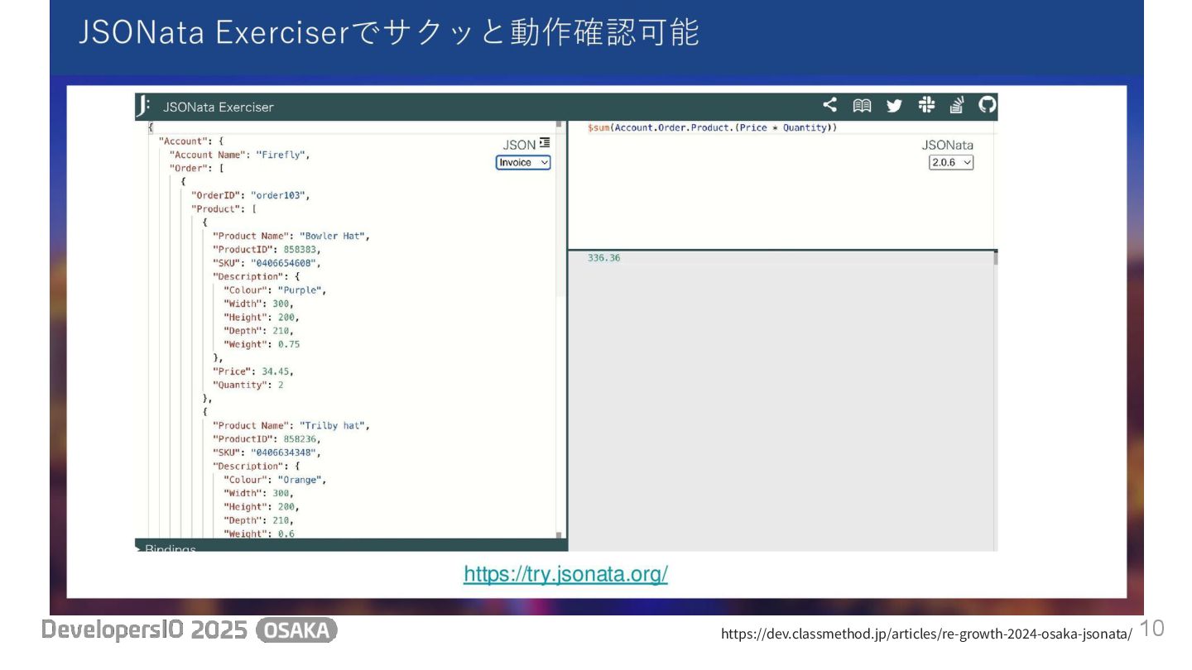Click the "Product Name": "Trilby hat" line
The width and height of the screenshot is (1192, 670).
point(291,425)
